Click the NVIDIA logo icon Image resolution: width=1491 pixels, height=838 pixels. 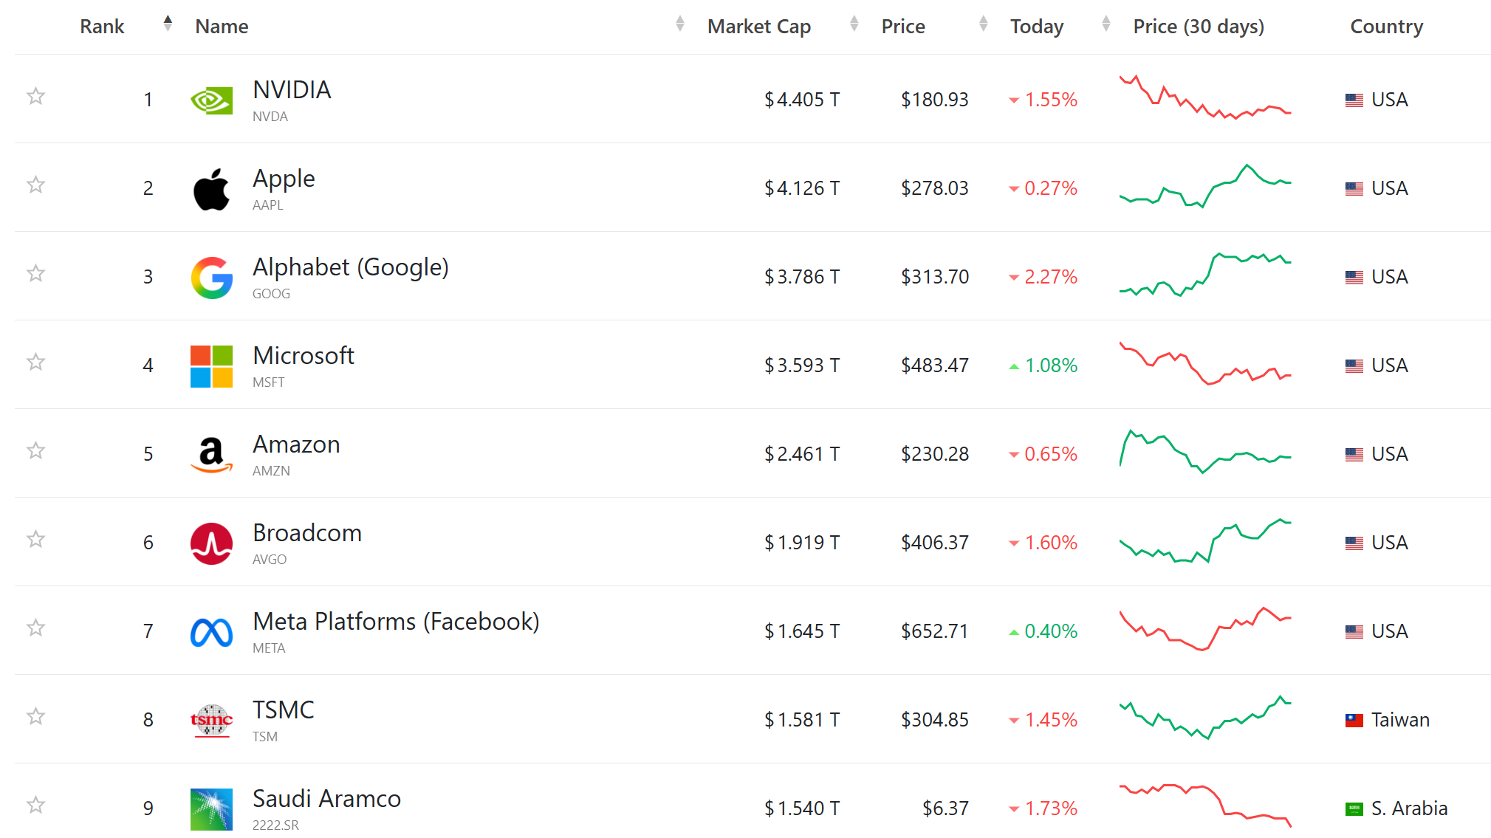coord(211,100)
